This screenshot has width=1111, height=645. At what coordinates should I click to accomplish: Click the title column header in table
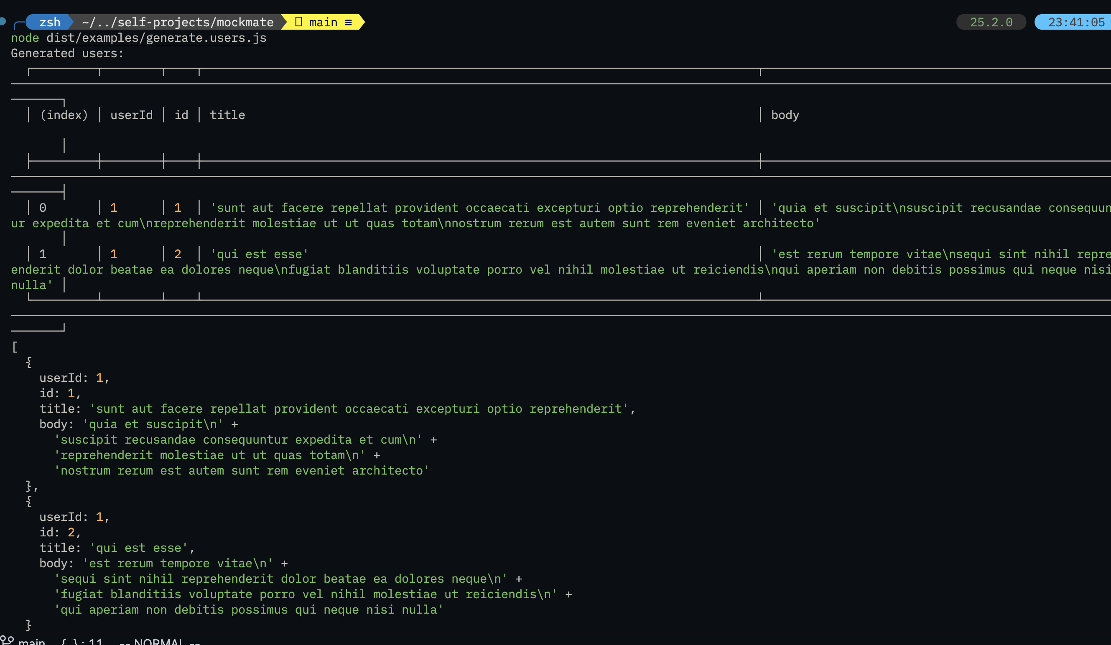pos(227,115)
